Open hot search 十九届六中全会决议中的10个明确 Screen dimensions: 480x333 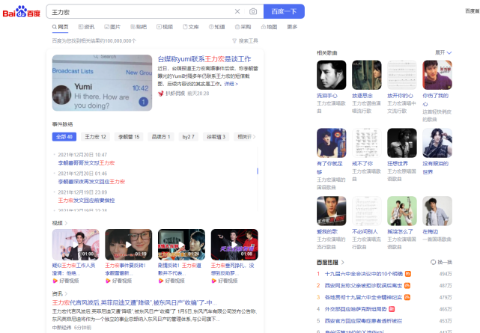click(x=364, y=274)
